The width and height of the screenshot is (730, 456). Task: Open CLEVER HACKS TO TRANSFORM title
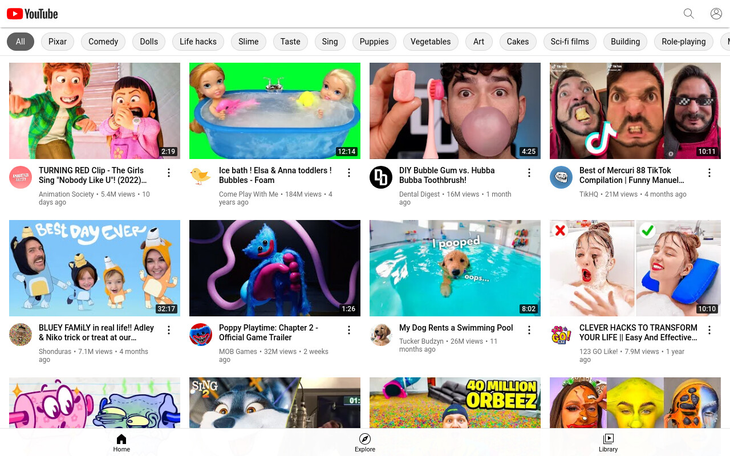tap(639, 332)
